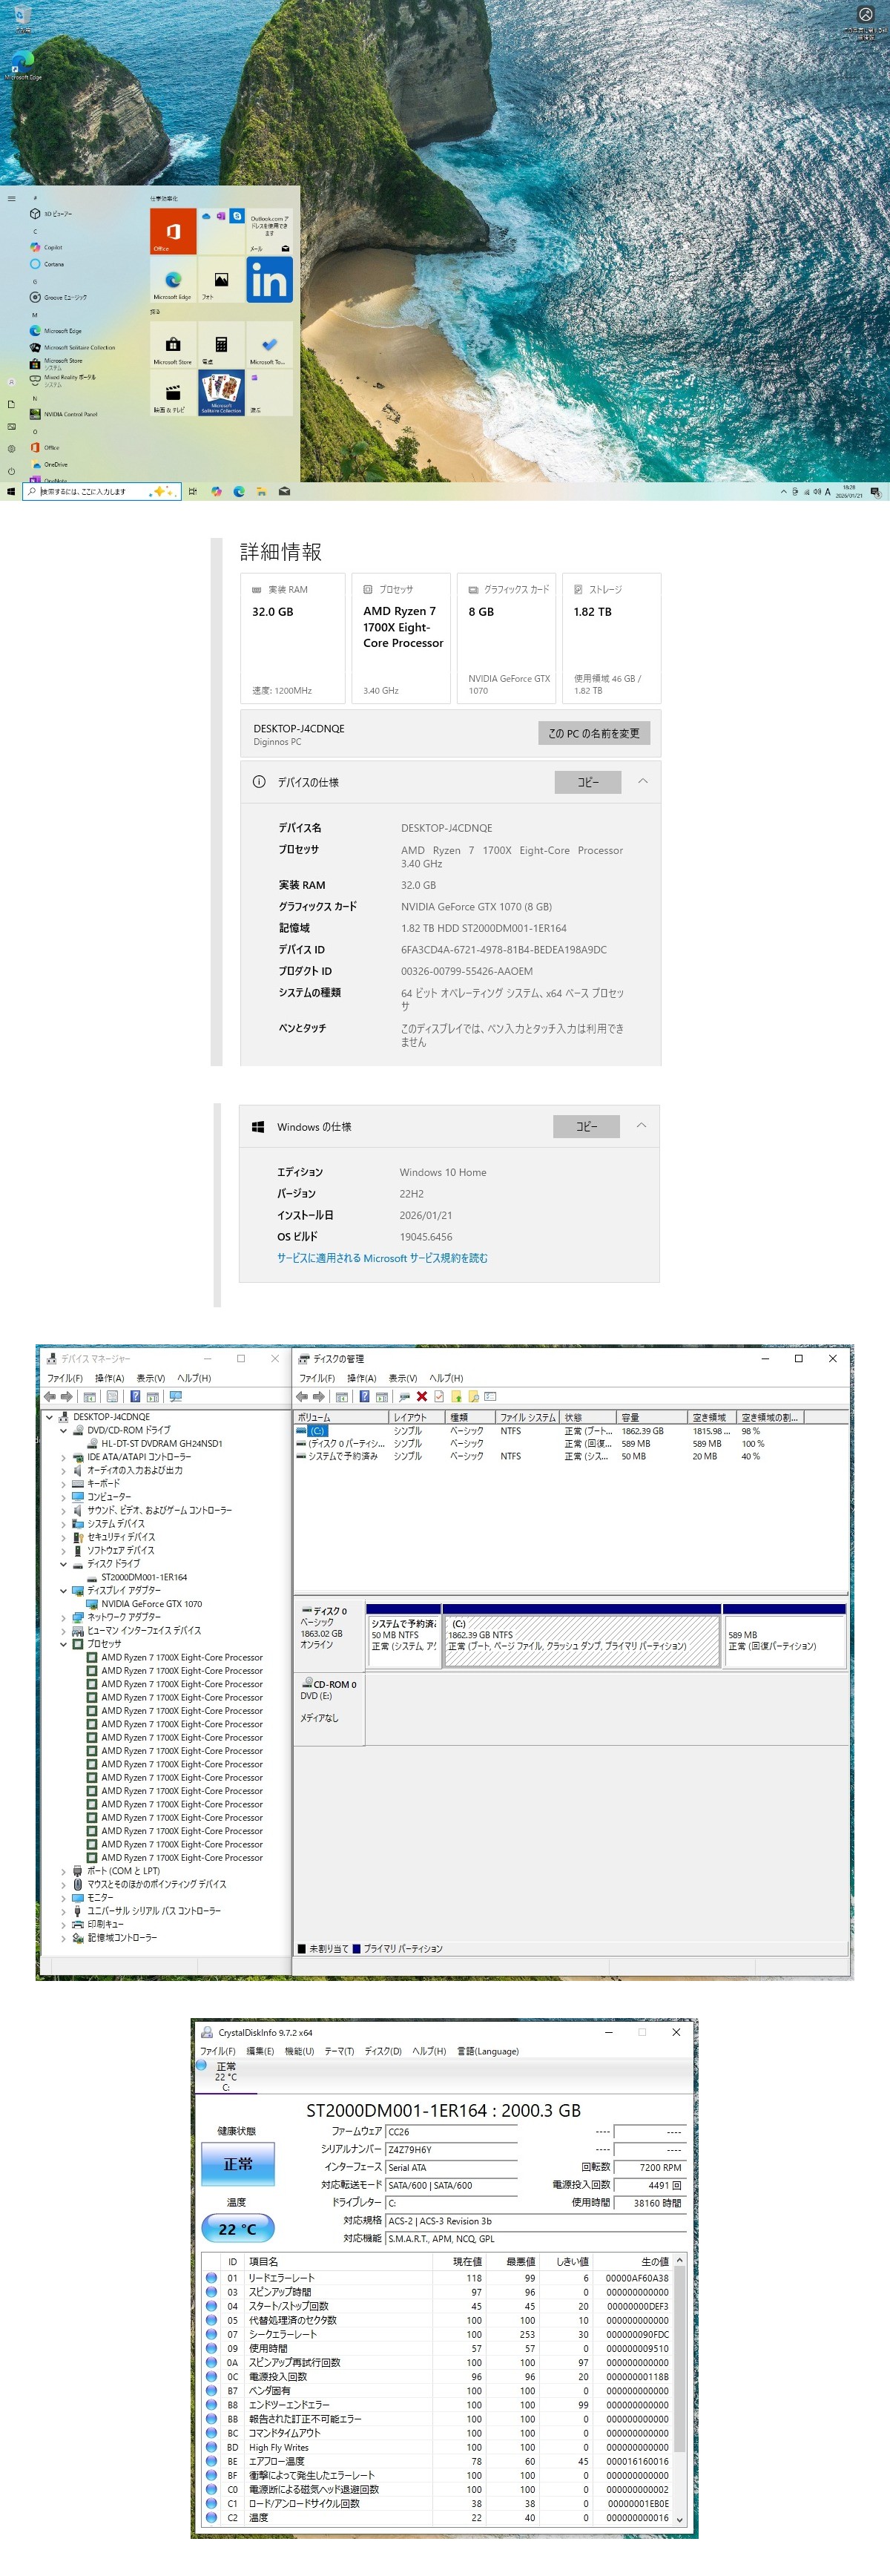Collapse the プロセッサ tree node
Screen dimensions: 890x2576
(x=64, y=1644)
